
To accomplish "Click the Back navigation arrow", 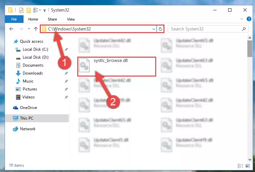I will (11, 29).
